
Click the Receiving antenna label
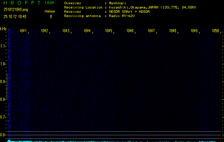point(82,16)
